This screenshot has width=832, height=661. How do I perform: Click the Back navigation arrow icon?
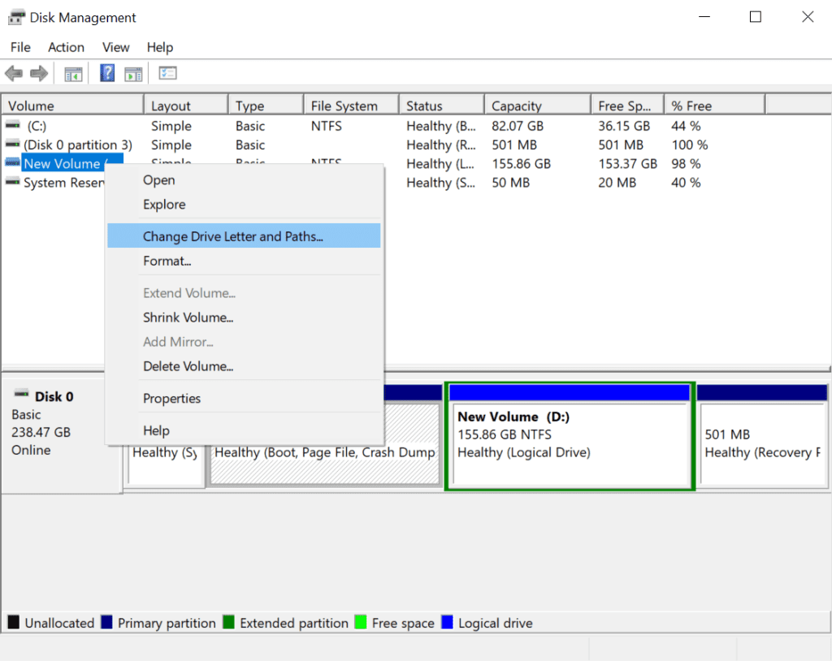click(14, 73)
